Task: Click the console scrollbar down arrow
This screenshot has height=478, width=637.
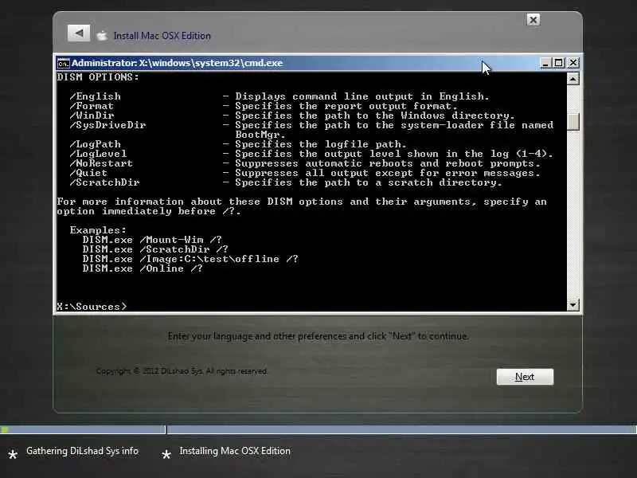Action: 573,304
